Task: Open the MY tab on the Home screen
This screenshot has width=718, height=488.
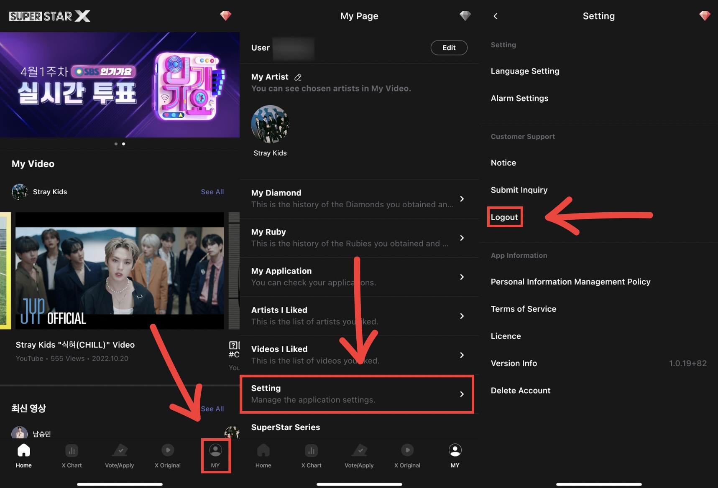Action: [x=215, y=455]
